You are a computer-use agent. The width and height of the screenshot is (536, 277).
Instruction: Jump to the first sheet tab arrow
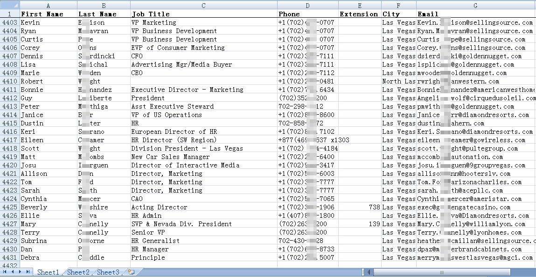tap(5, 272)
